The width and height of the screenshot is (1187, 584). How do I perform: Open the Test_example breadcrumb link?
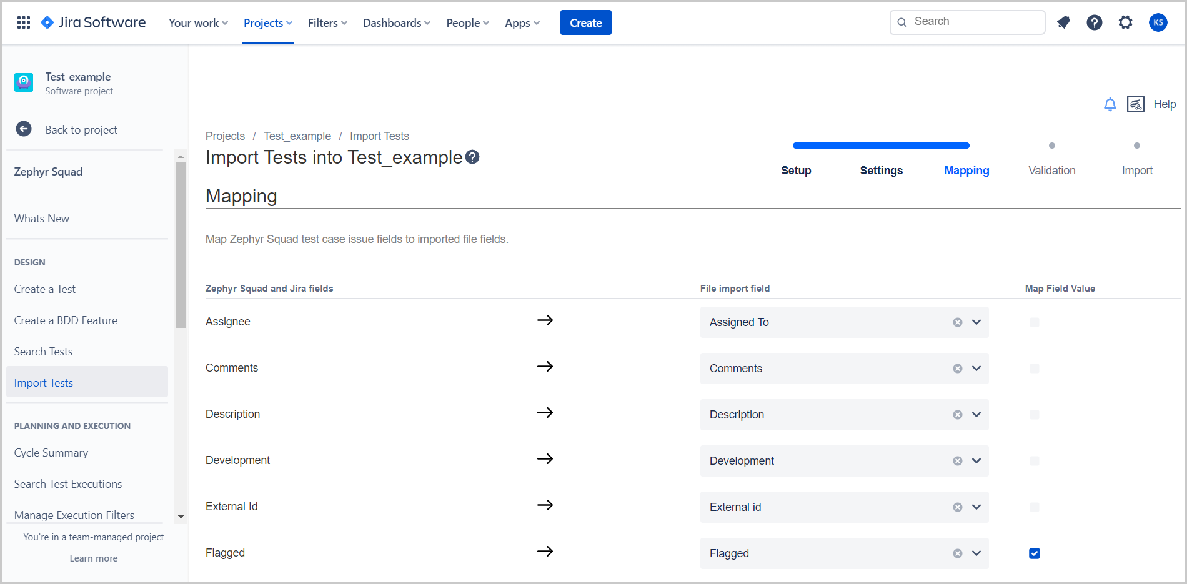[297, 136]
